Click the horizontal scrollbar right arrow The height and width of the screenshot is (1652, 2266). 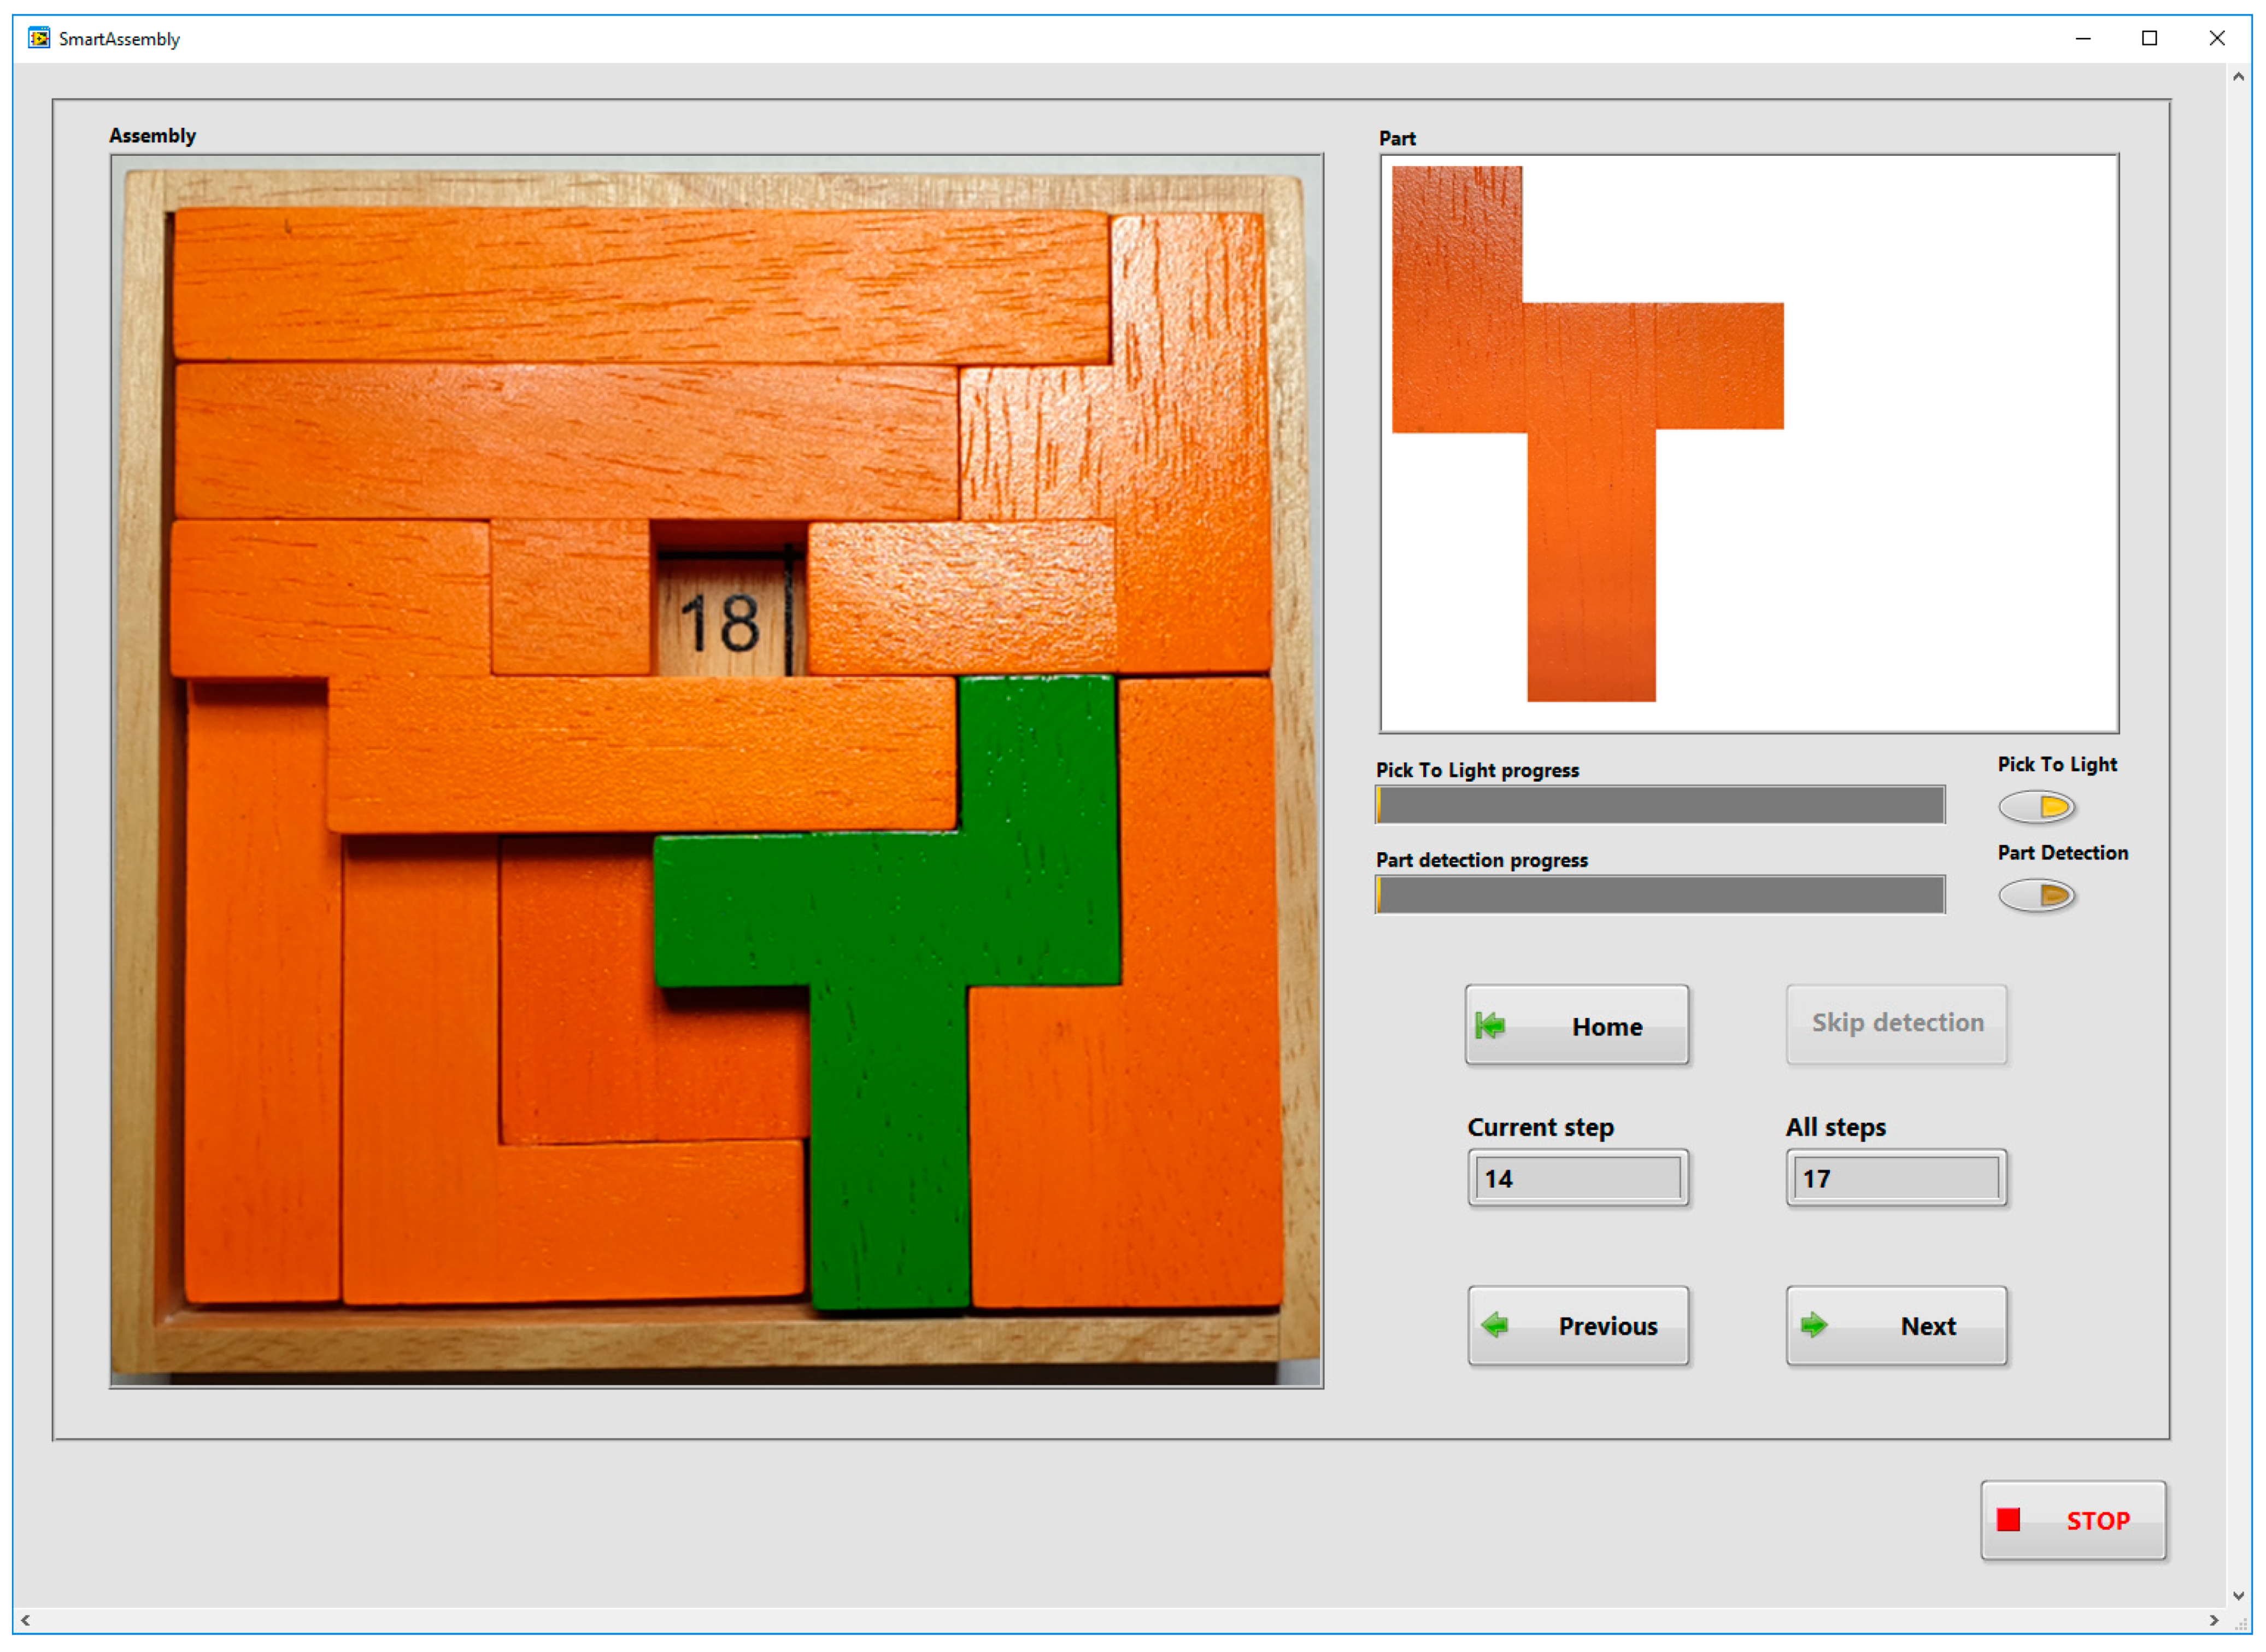coord(2214,1621)
